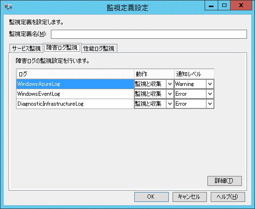The width and height of the screenshot is (255, 209).
Task: Switch to the サービス監視 tab
Action: [26, 49]
